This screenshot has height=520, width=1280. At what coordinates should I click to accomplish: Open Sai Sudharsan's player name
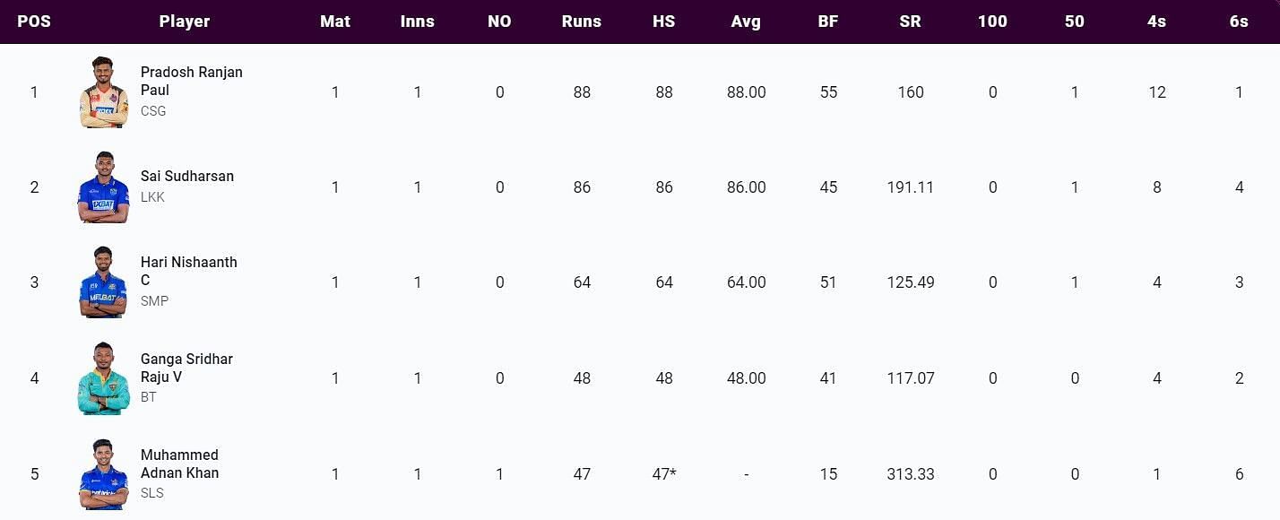[x=186, y=176]
